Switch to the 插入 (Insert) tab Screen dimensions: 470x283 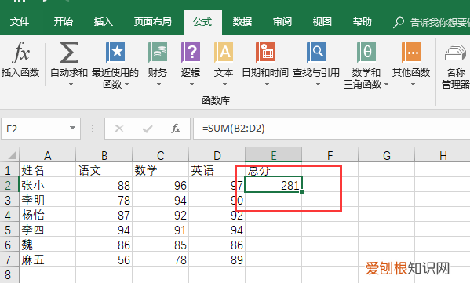click(x=103, y=22)
